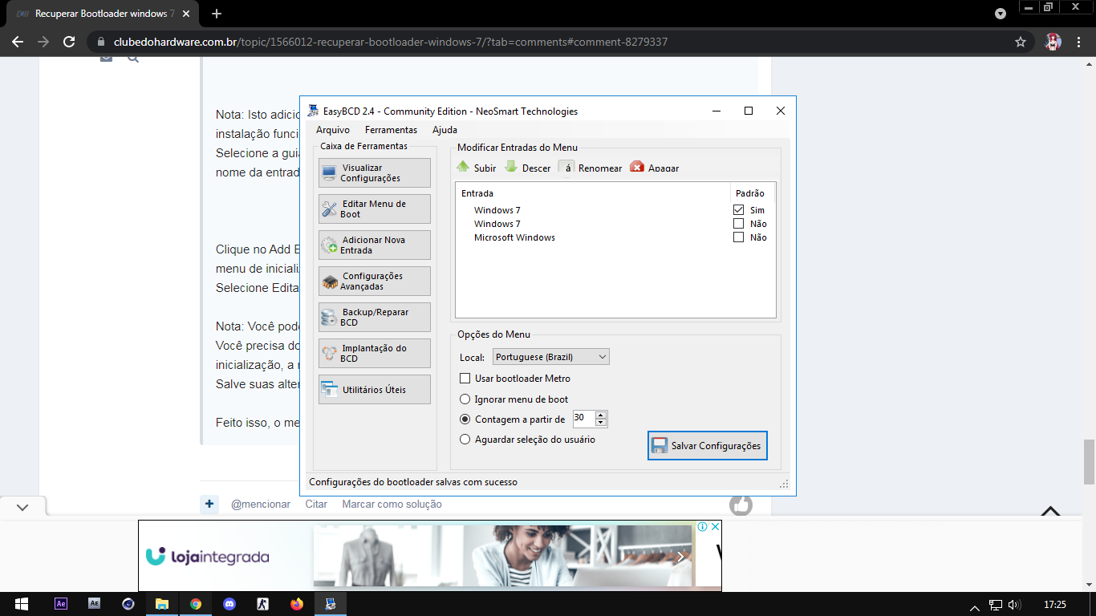Rename entry with Renomear

pyautogui.click(x=591, y=168)
